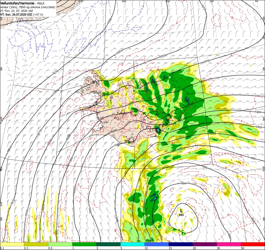The image size is (265, 250).
Task: Select the pink 30 mm legend swatch
Action: (229, 244)
